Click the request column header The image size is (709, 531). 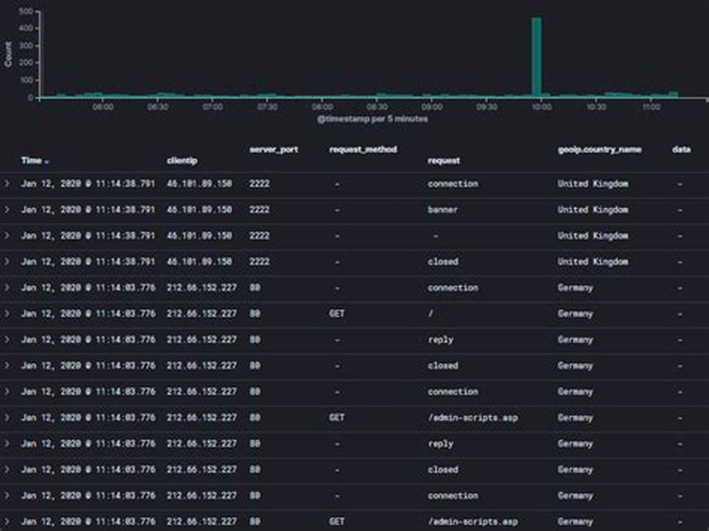coord(443,160)
